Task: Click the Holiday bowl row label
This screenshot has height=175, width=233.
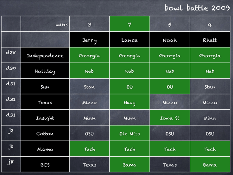Action: (x=45, y=71)
